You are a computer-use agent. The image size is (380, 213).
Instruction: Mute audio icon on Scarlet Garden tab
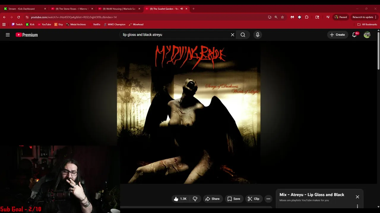point(181,9)
